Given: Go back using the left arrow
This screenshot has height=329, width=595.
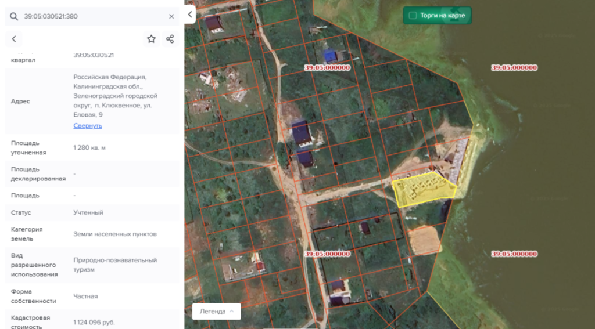Looking at the screenshot, I should tap(14, 39).
